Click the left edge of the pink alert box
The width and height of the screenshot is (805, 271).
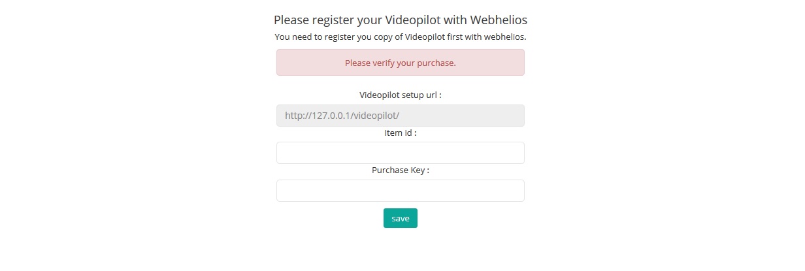[x=281, y=63]
